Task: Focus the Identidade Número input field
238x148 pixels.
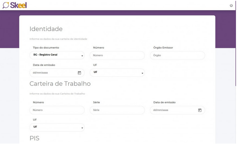Action: (117, 55)
